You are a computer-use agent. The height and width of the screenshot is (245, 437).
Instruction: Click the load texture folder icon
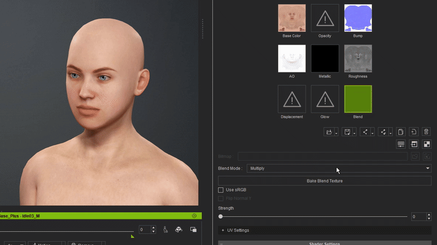329,132
